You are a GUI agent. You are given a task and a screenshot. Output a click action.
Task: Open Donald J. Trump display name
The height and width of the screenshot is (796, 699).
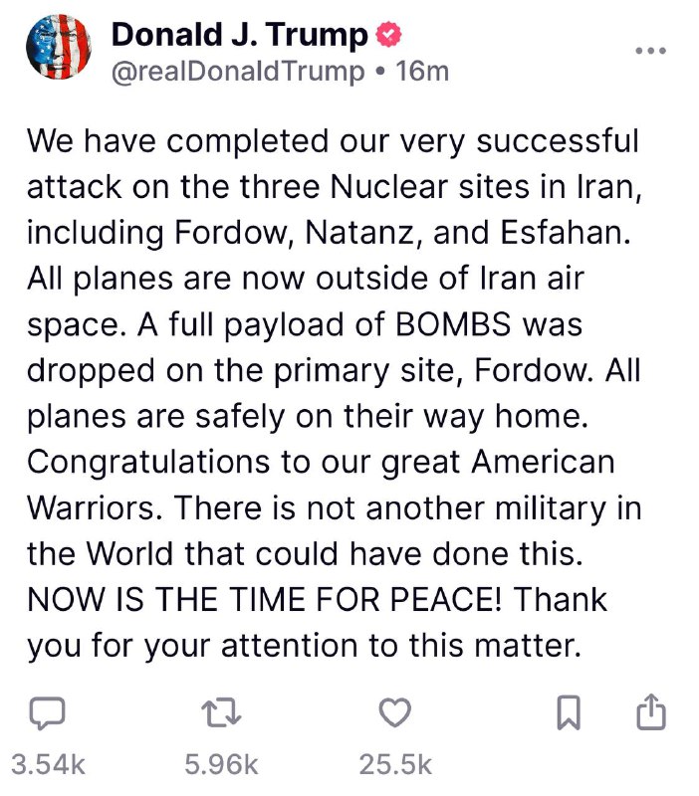click(239, 35)
